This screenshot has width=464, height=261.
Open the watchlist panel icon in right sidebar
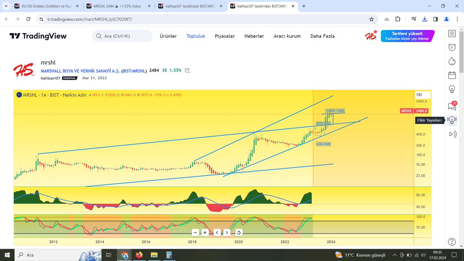pyautogui.click(x=452, y=34)
